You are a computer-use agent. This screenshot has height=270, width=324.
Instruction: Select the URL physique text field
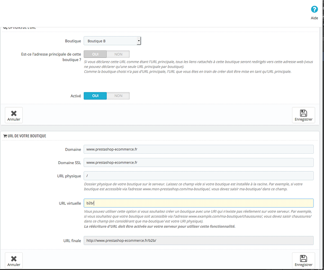coord(198,176)
